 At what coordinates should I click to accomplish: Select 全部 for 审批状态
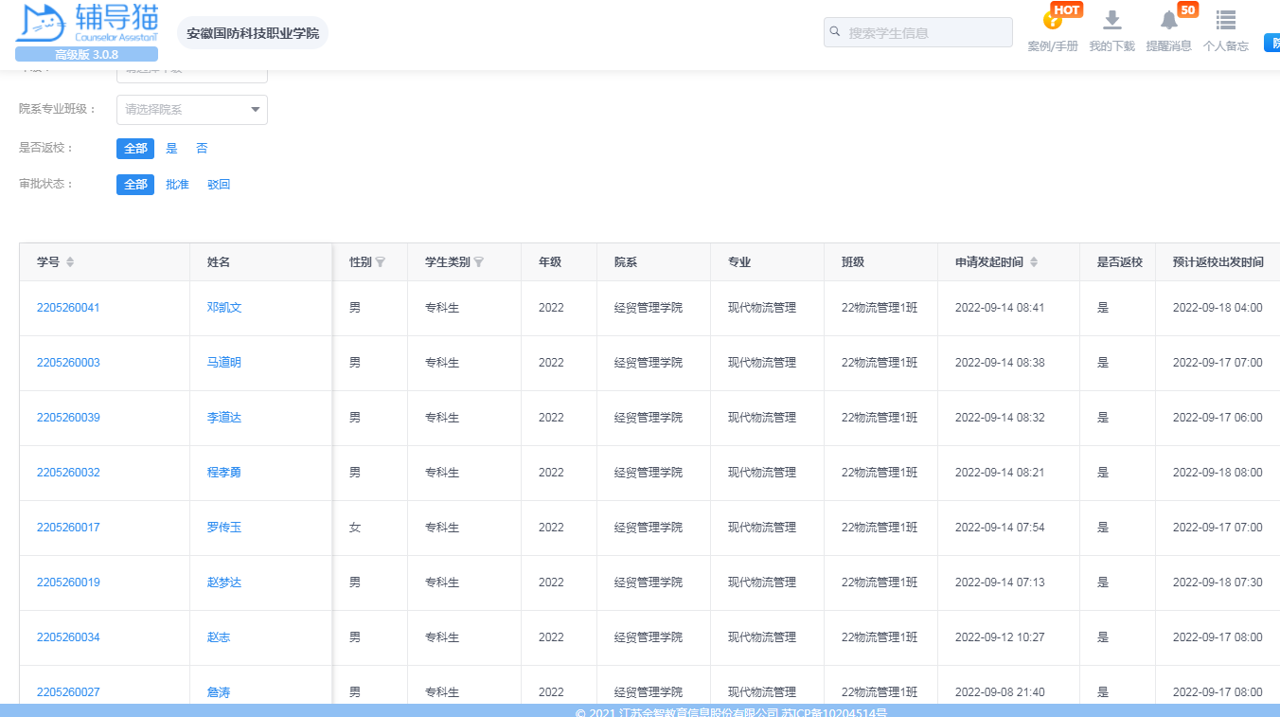coord(135,185)
